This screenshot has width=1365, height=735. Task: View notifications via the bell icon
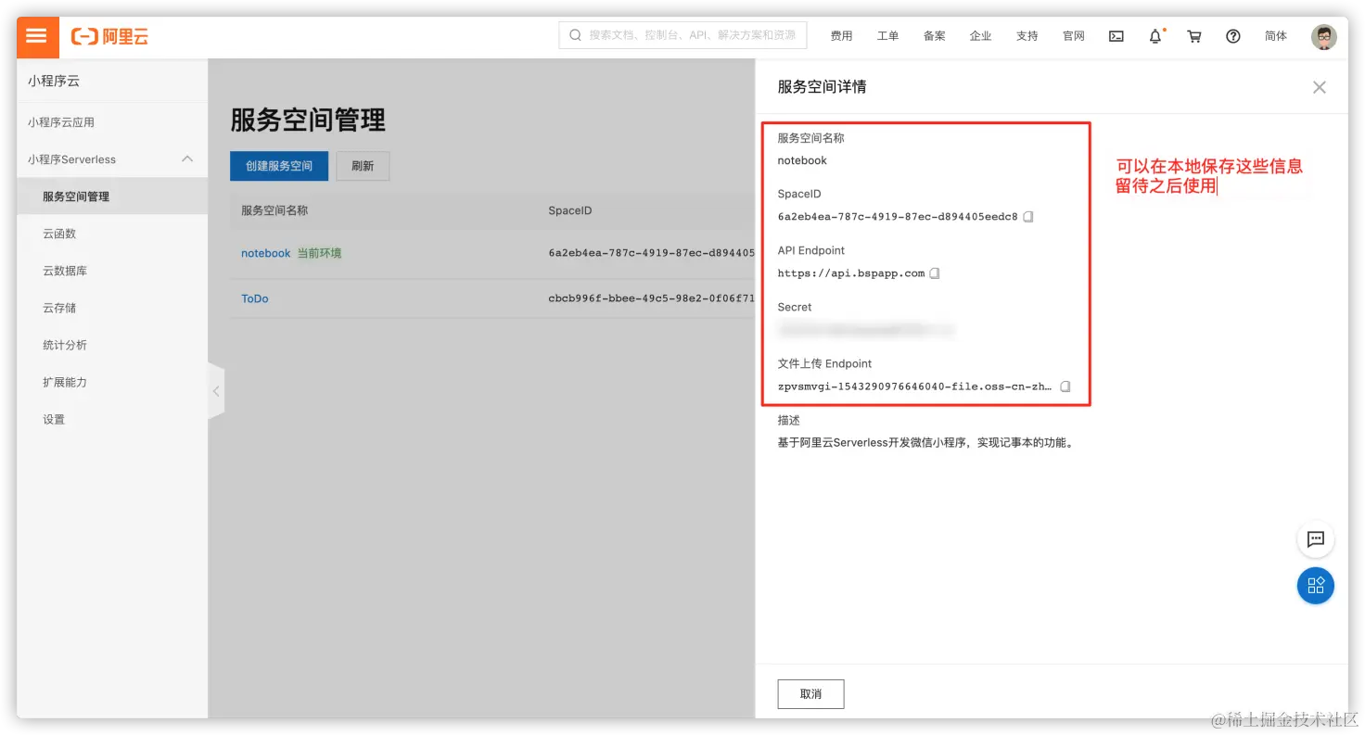coord(1155,36)
